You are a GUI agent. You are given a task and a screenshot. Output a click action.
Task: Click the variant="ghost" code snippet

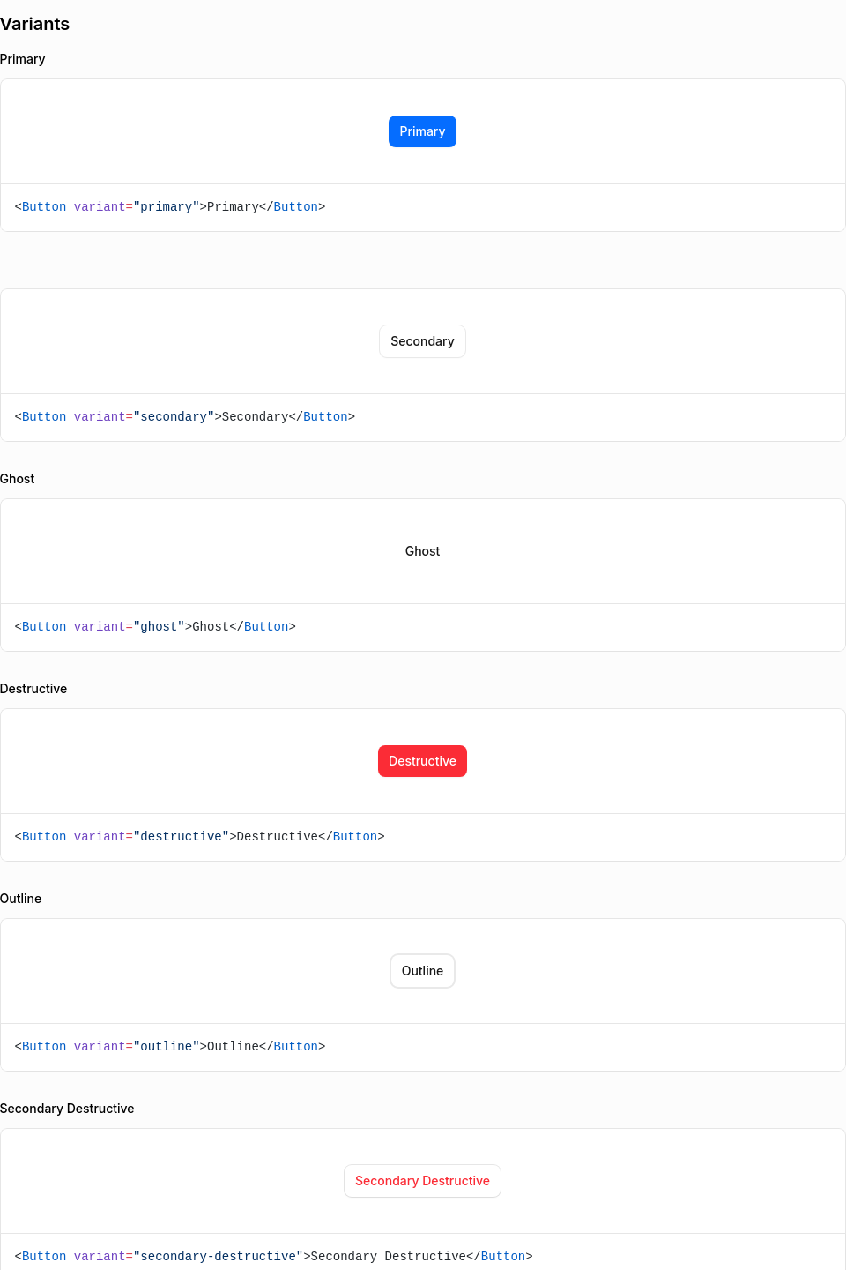coord(155,627)
